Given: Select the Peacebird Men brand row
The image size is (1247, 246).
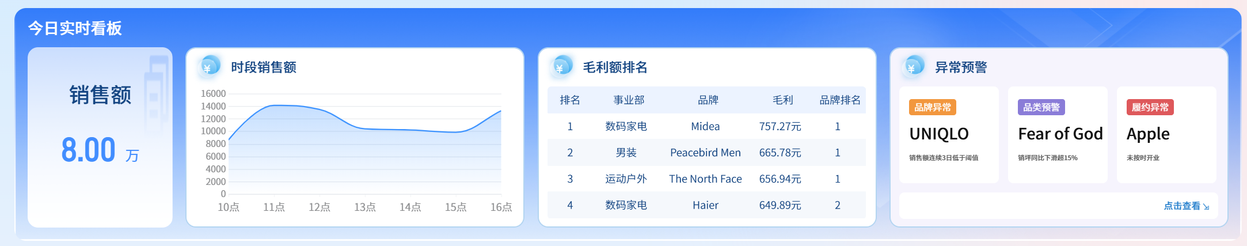Looking at the screenshot, I should 705,153.
